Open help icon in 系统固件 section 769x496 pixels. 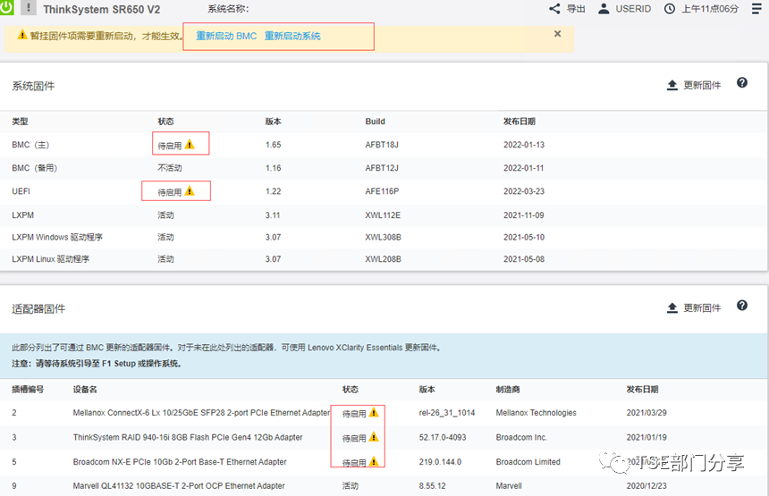click(x=742, y=83)
